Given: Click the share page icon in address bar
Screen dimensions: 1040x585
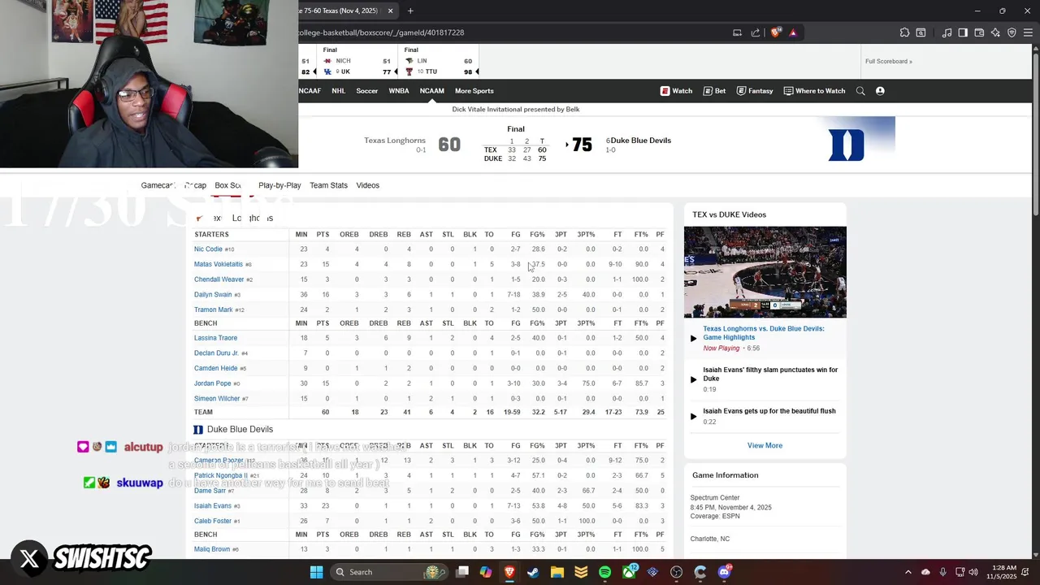Looking at the screenshot, I should tap(756, 32).
